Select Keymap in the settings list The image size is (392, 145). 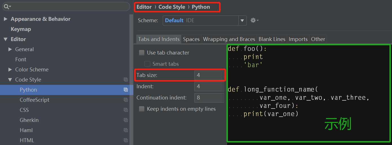21,29
